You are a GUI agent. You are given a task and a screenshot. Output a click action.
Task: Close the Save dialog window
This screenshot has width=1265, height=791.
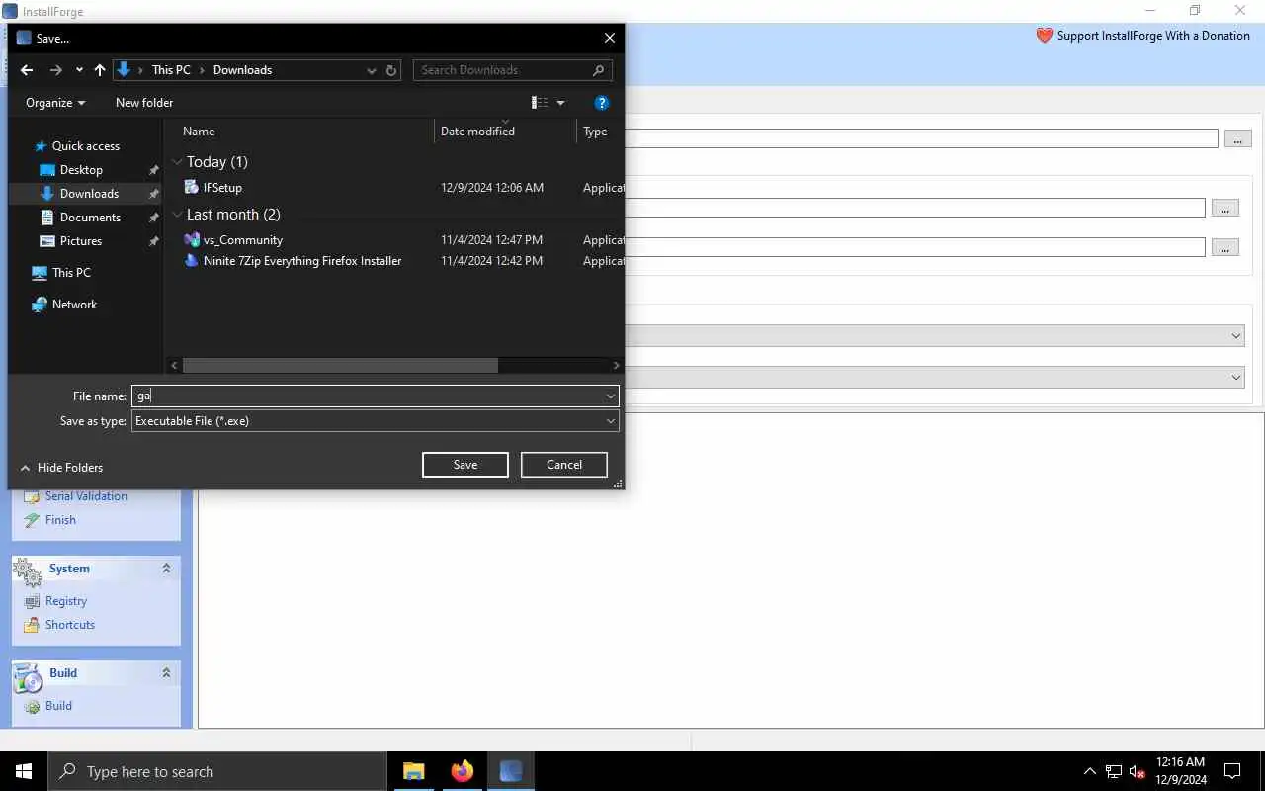pyautogui.click(x=610, y=38)
